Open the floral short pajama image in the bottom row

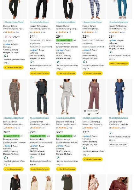tap(93, 182)
